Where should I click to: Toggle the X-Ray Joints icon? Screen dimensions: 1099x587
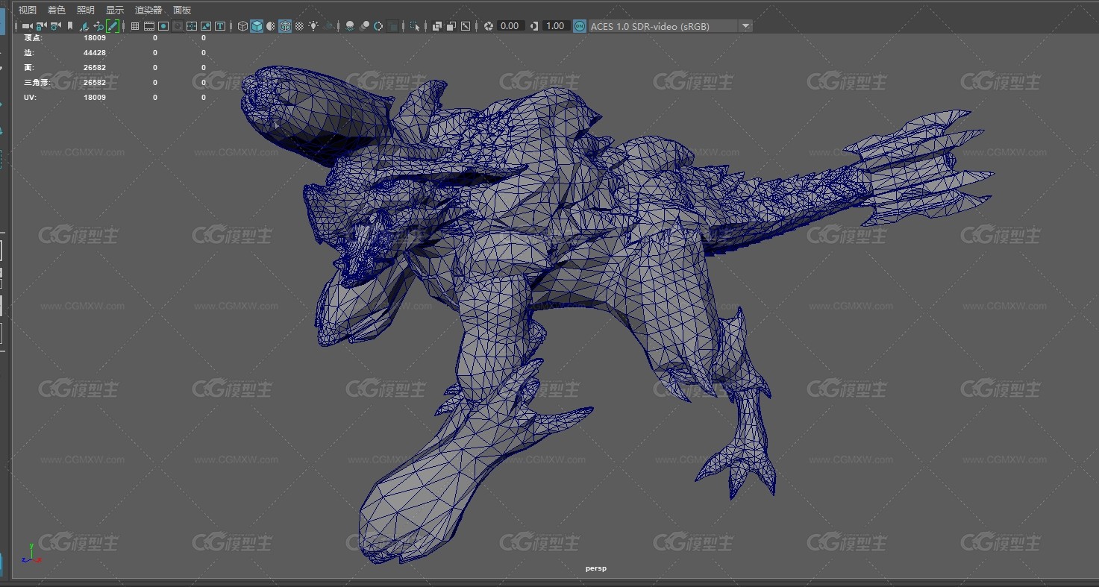coord(466,26)
